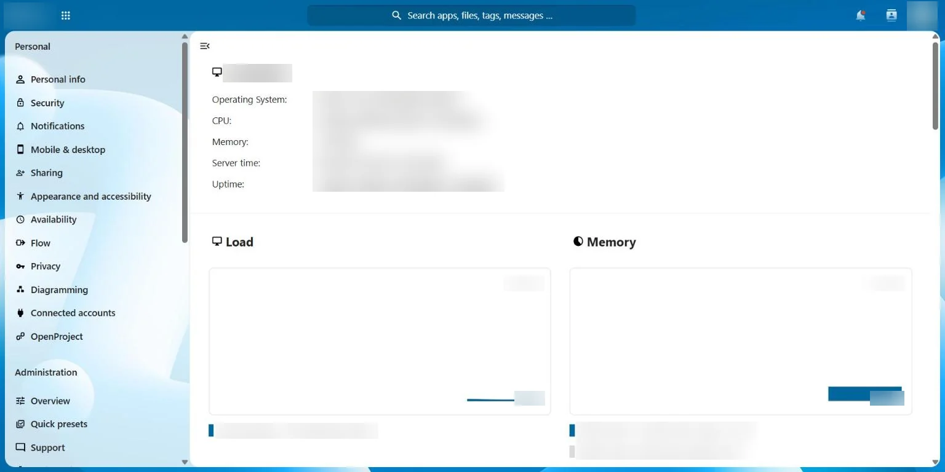Open the contacts menu icon

891,16
